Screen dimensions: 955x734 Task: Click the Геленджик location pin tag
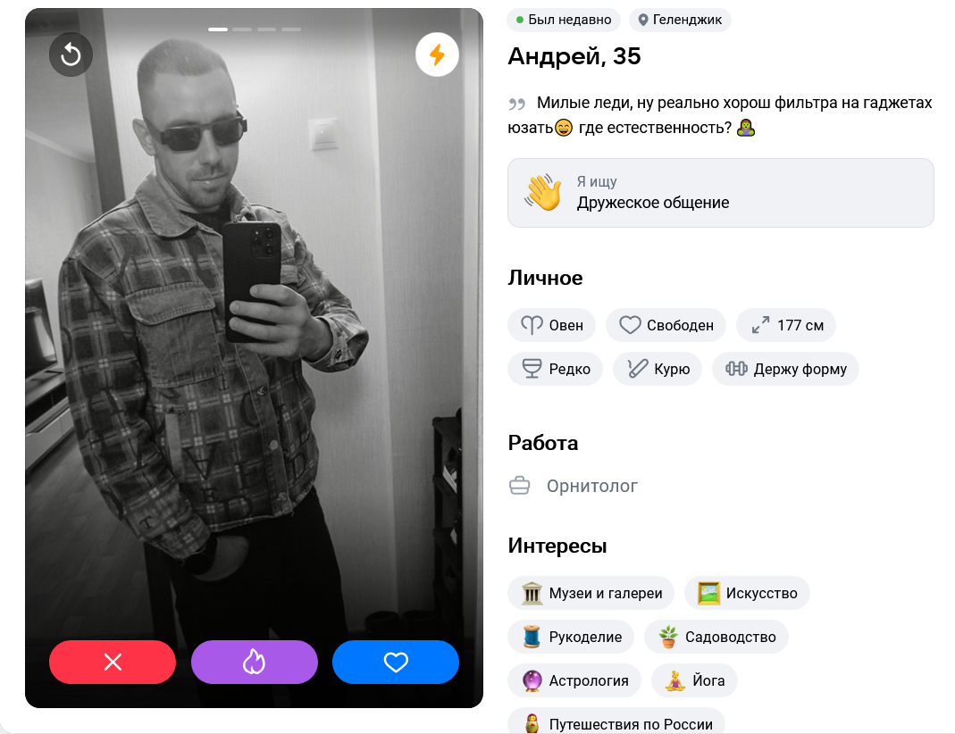tap(680, 20)
